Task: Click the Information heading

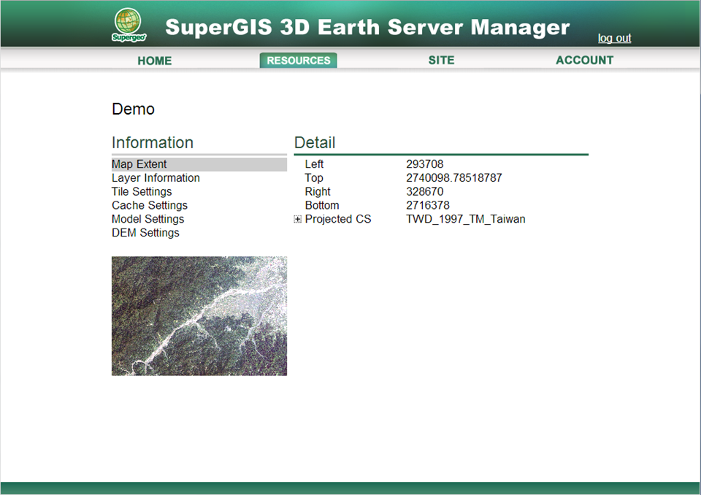Action: (153, 142)
